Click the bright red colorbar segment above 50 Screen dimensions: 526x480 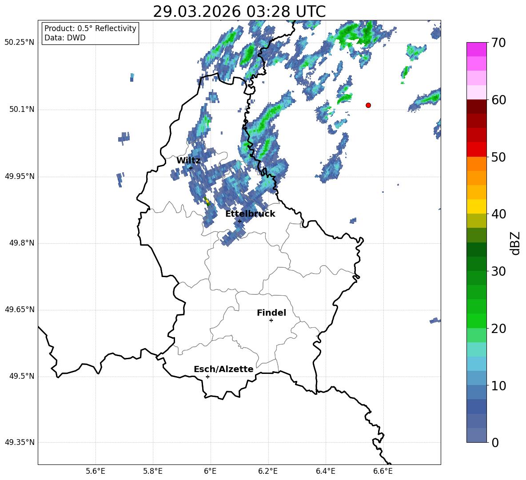(476, 150)
